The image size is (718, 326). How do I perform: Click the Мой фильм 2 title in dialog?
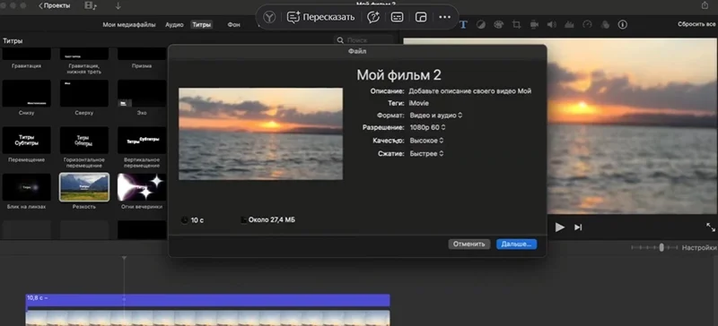click(x=398, y=75)
